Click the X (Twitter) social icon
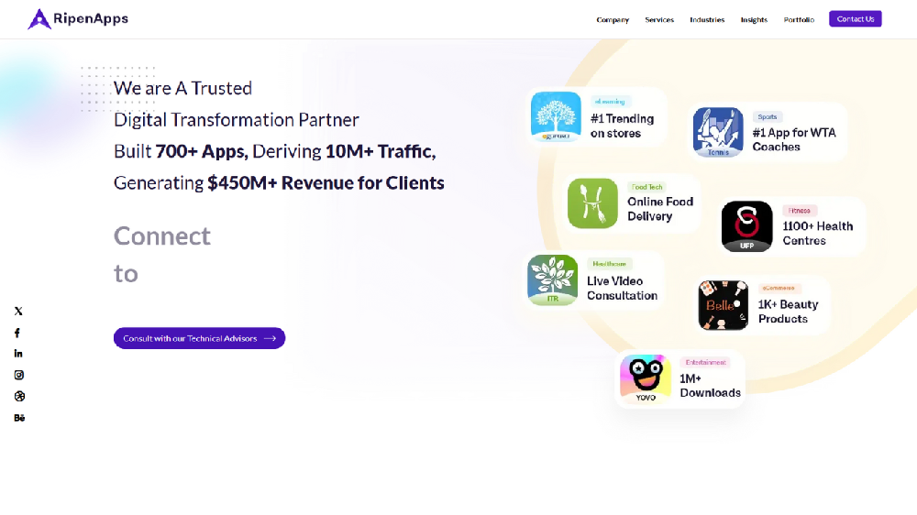This screenshot has height=515, width=917. (18, 312)
